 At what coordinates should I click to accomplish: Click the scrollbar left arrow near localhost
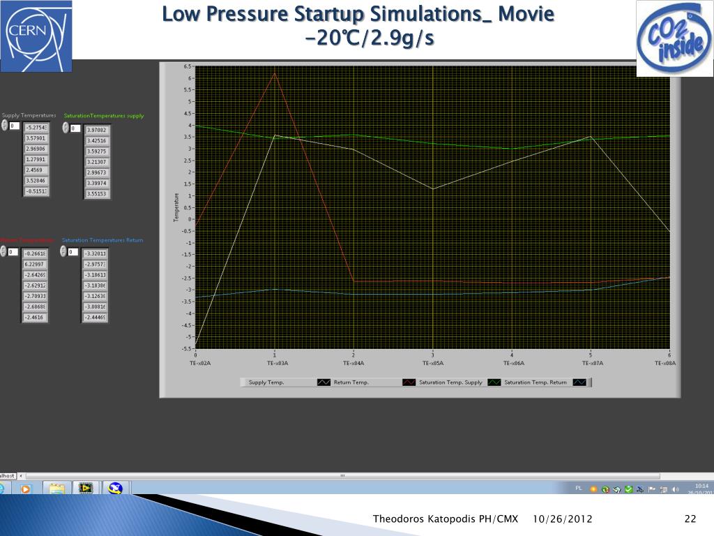(20, 475)
